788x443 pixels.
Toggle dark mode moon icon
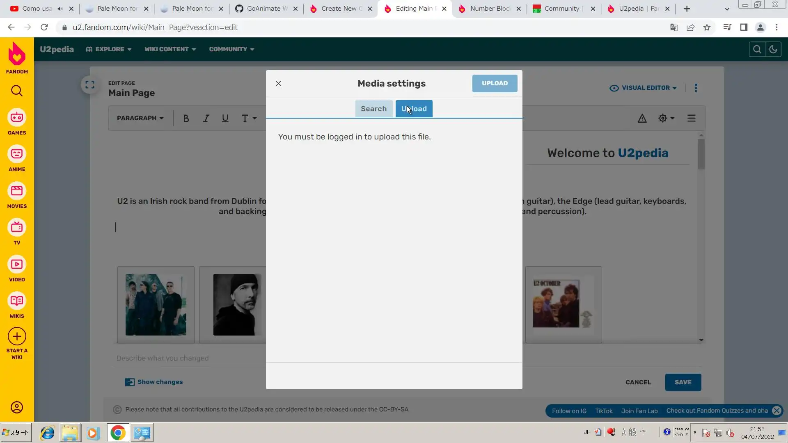pyautogui.click(x=773, y=49)
